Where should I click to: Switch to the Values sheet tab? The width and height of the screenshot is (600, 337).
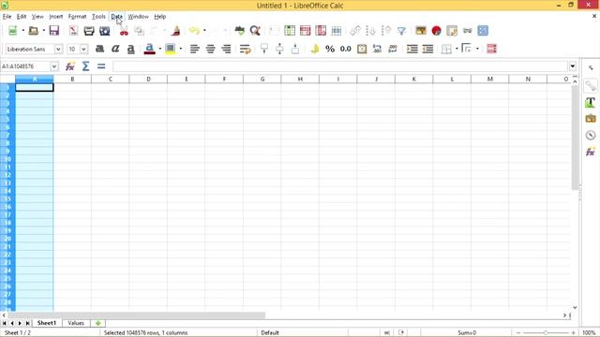click(x=76, y=323)
